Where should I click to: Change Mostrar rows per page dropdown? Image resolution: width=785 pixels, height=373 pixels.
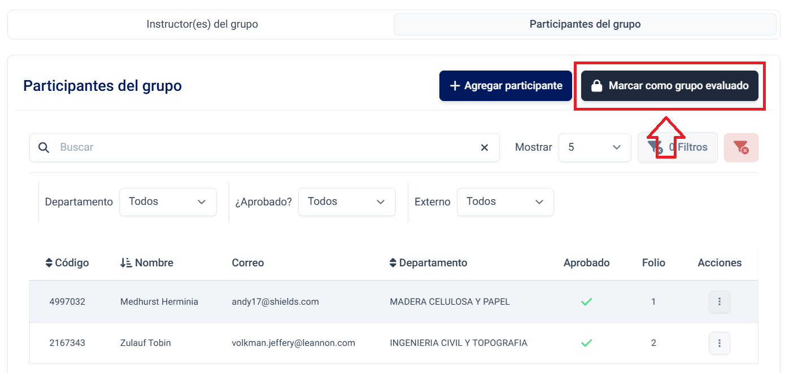click(x=594, y=147)
